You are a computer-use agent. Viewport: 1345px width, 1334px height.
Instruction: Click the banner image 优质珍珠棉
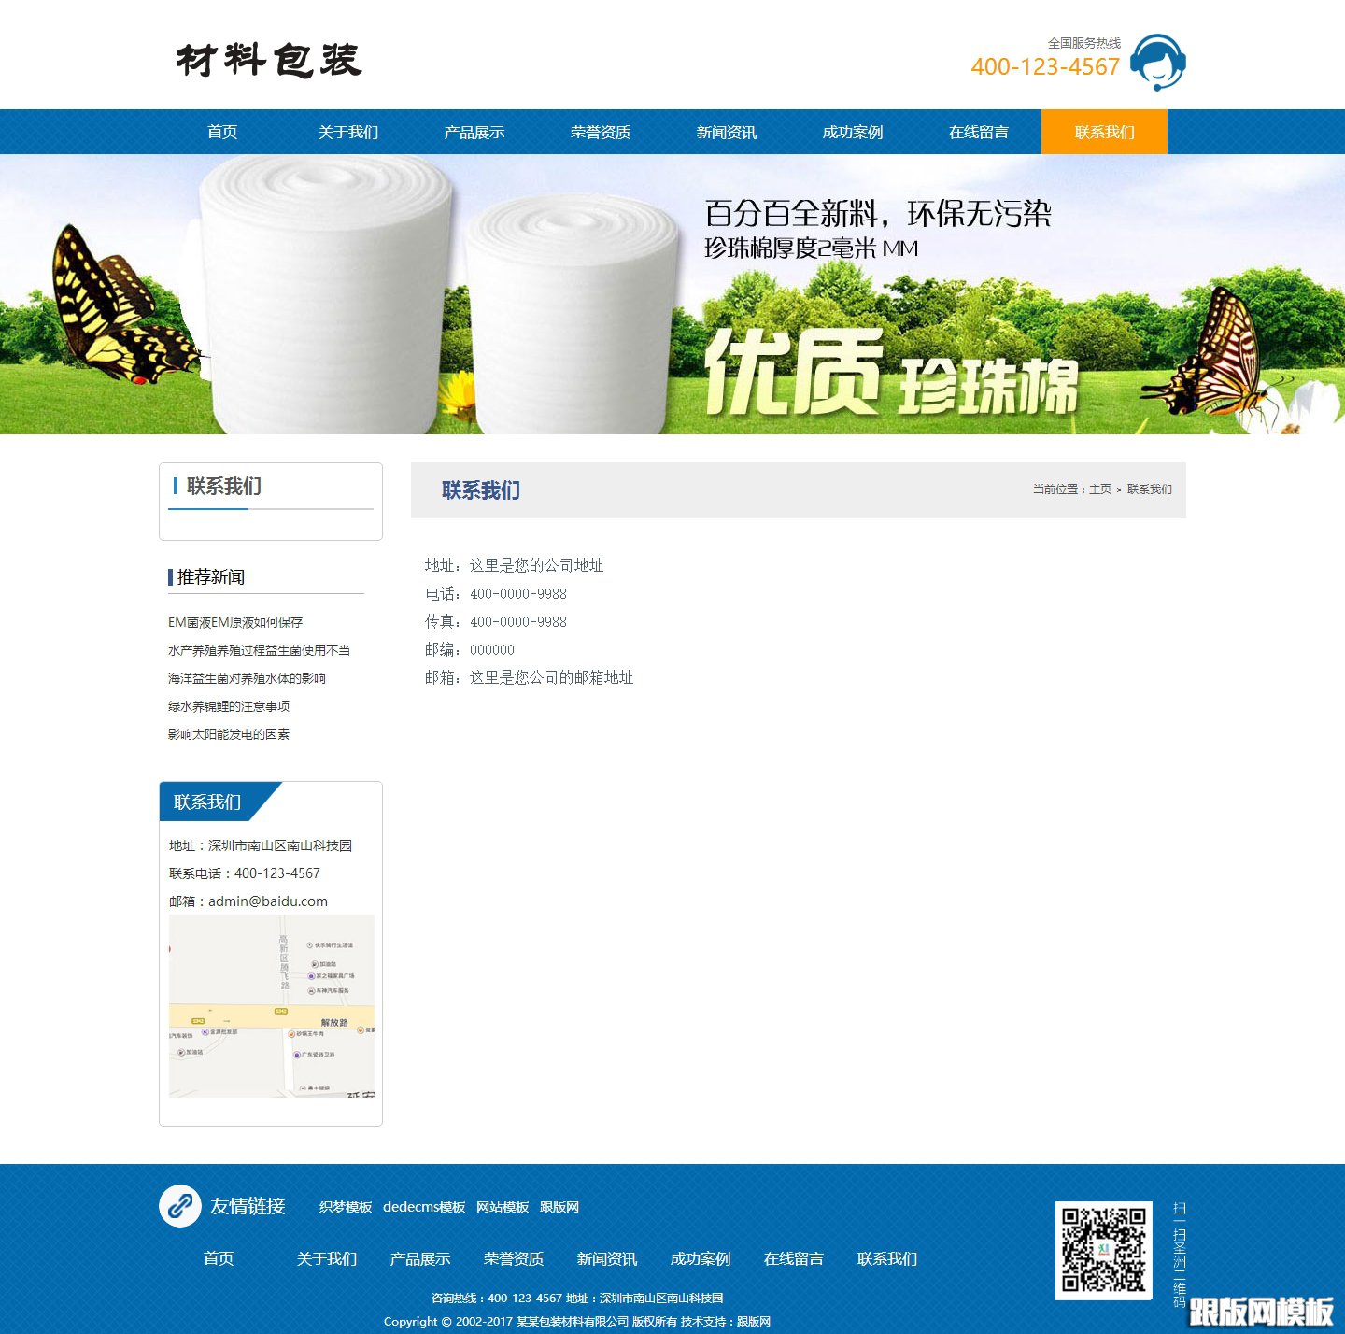click(x=672, y=294)
